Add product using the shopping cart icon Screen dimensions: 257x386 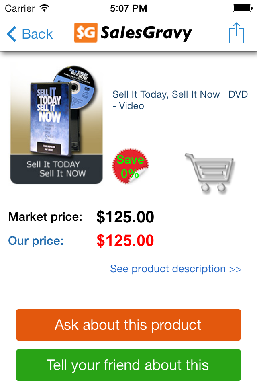[210, 173]
